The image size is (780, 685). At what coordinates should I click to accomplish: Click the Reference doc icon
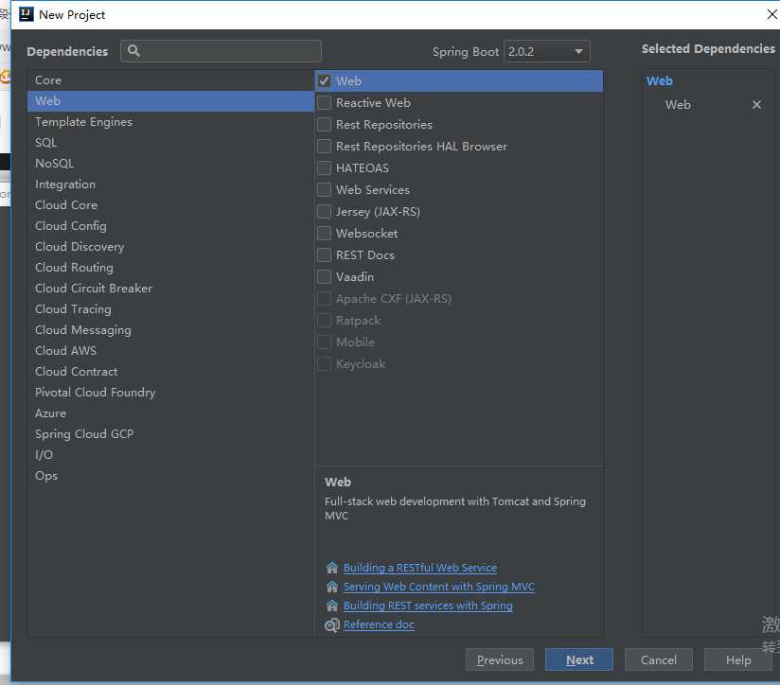[x=332, y=624]
